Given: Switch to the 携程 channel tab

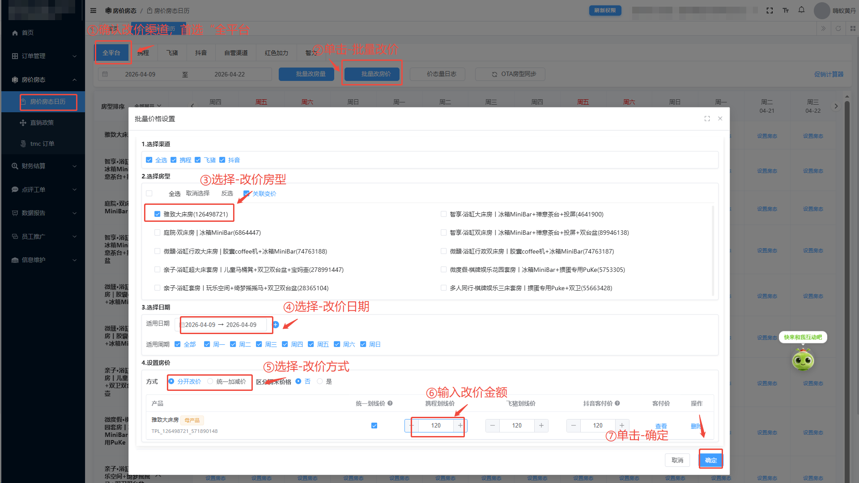Looking at the screenshot, I should coord(143,52).
